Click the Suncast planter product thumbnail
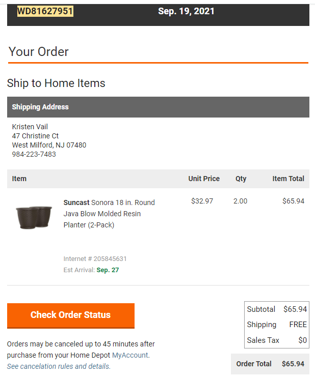 coord(34,217)
